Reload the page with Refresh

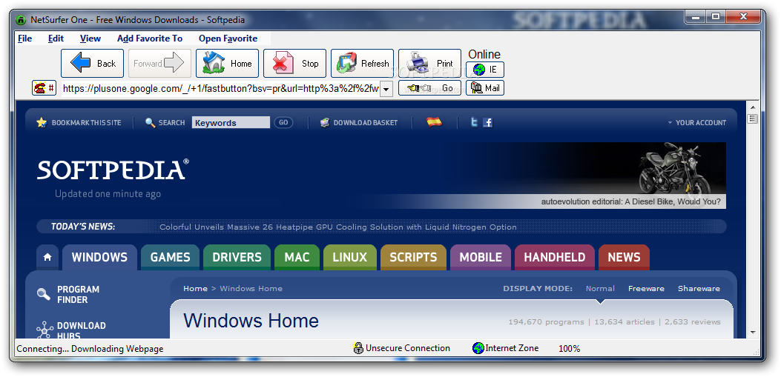[362, 63]
